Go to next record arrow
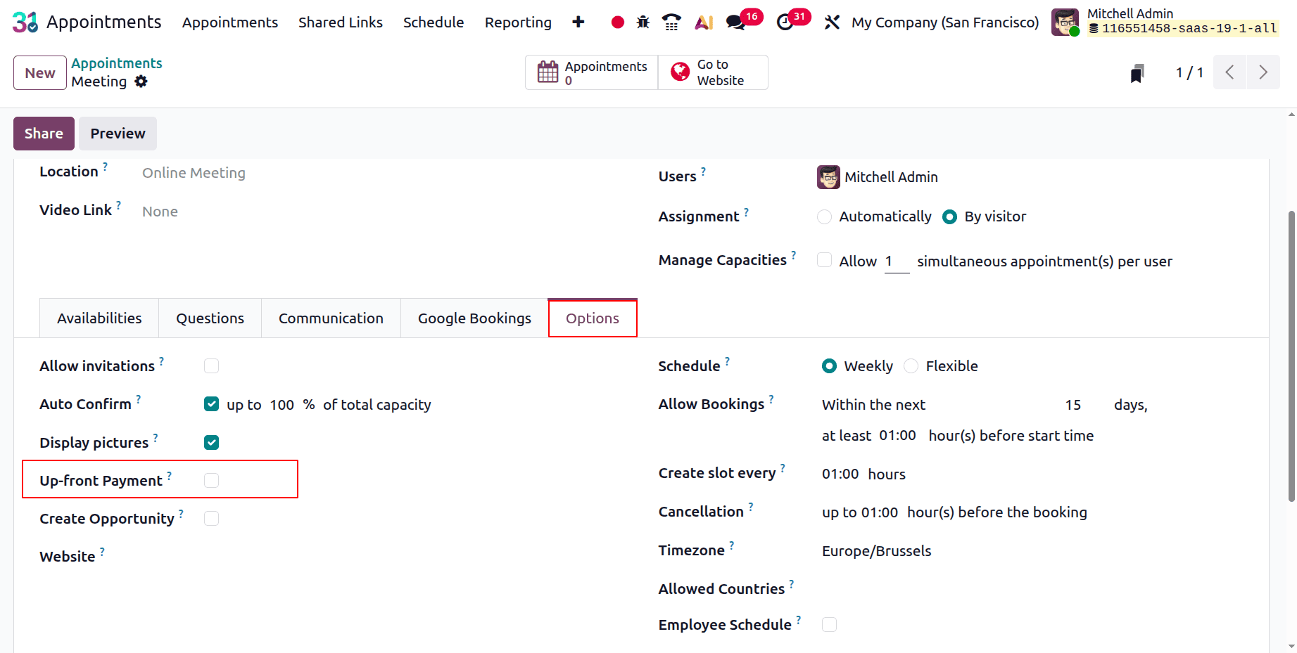1297x653 pixels. pyautogui.click(x=1263, y=72)
